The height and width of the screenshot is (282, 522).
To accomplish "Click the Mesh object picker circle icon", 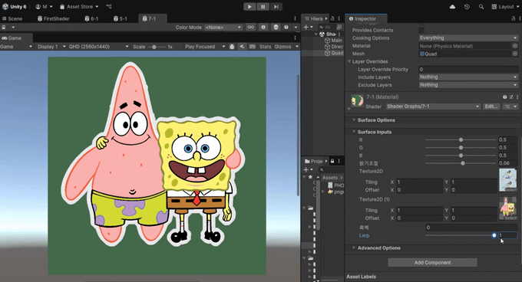I will point(515,54).
